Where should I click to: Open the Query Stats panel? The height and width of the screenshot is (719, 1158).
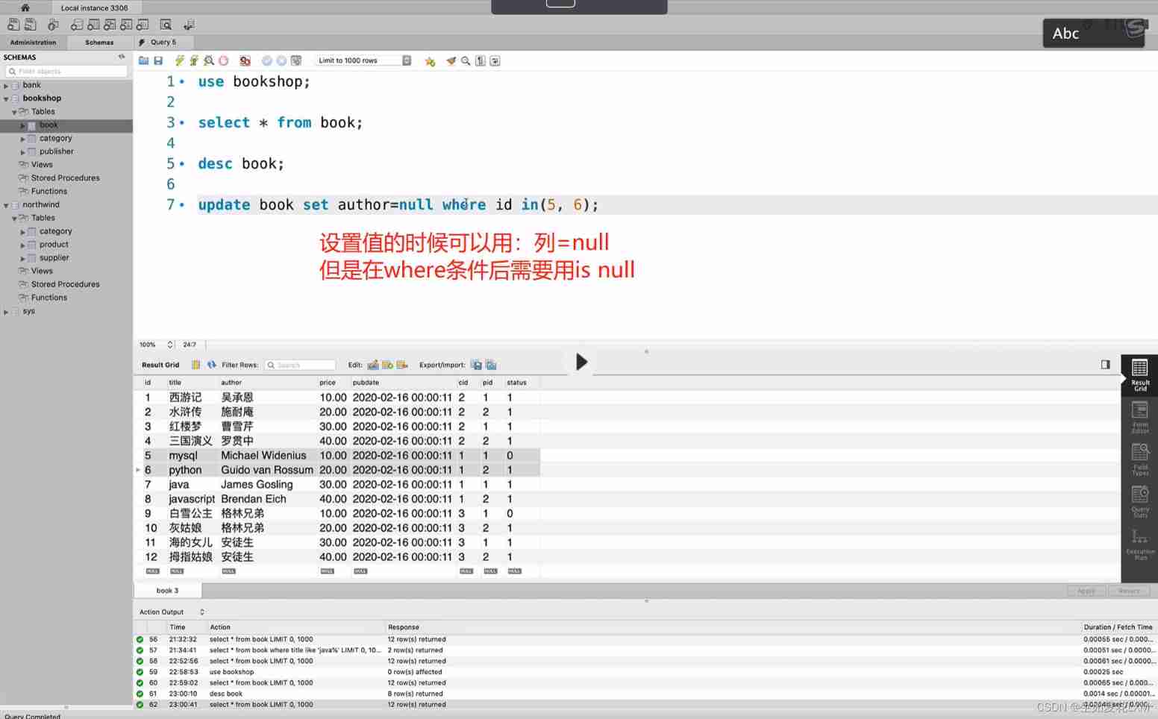1139,502
